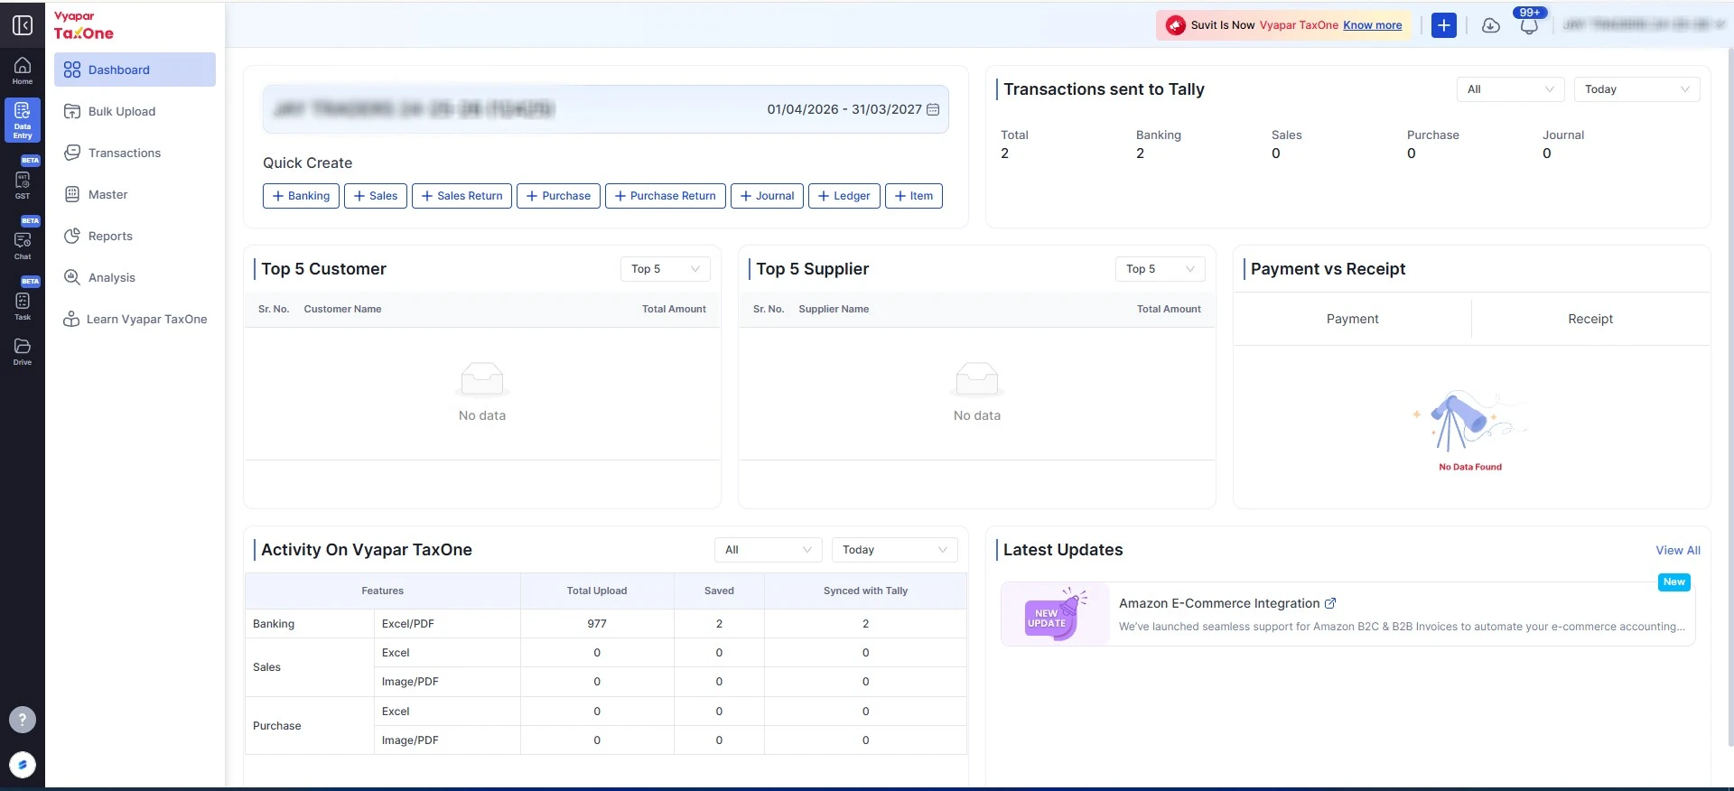Quick create a Purchase Return
The width and height of the screenshot is (1734, 791).
[665, 196]
